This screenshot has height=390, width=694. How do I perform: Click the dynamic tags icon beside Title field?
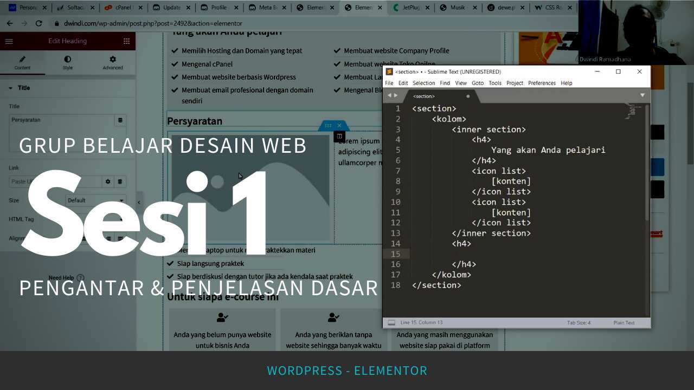[120, 120]
